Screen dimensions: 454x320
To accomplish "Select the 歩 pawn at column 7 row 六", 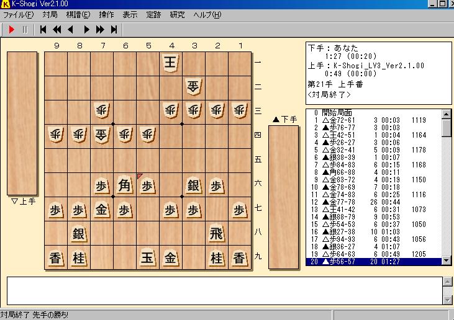I will point(101,186).
